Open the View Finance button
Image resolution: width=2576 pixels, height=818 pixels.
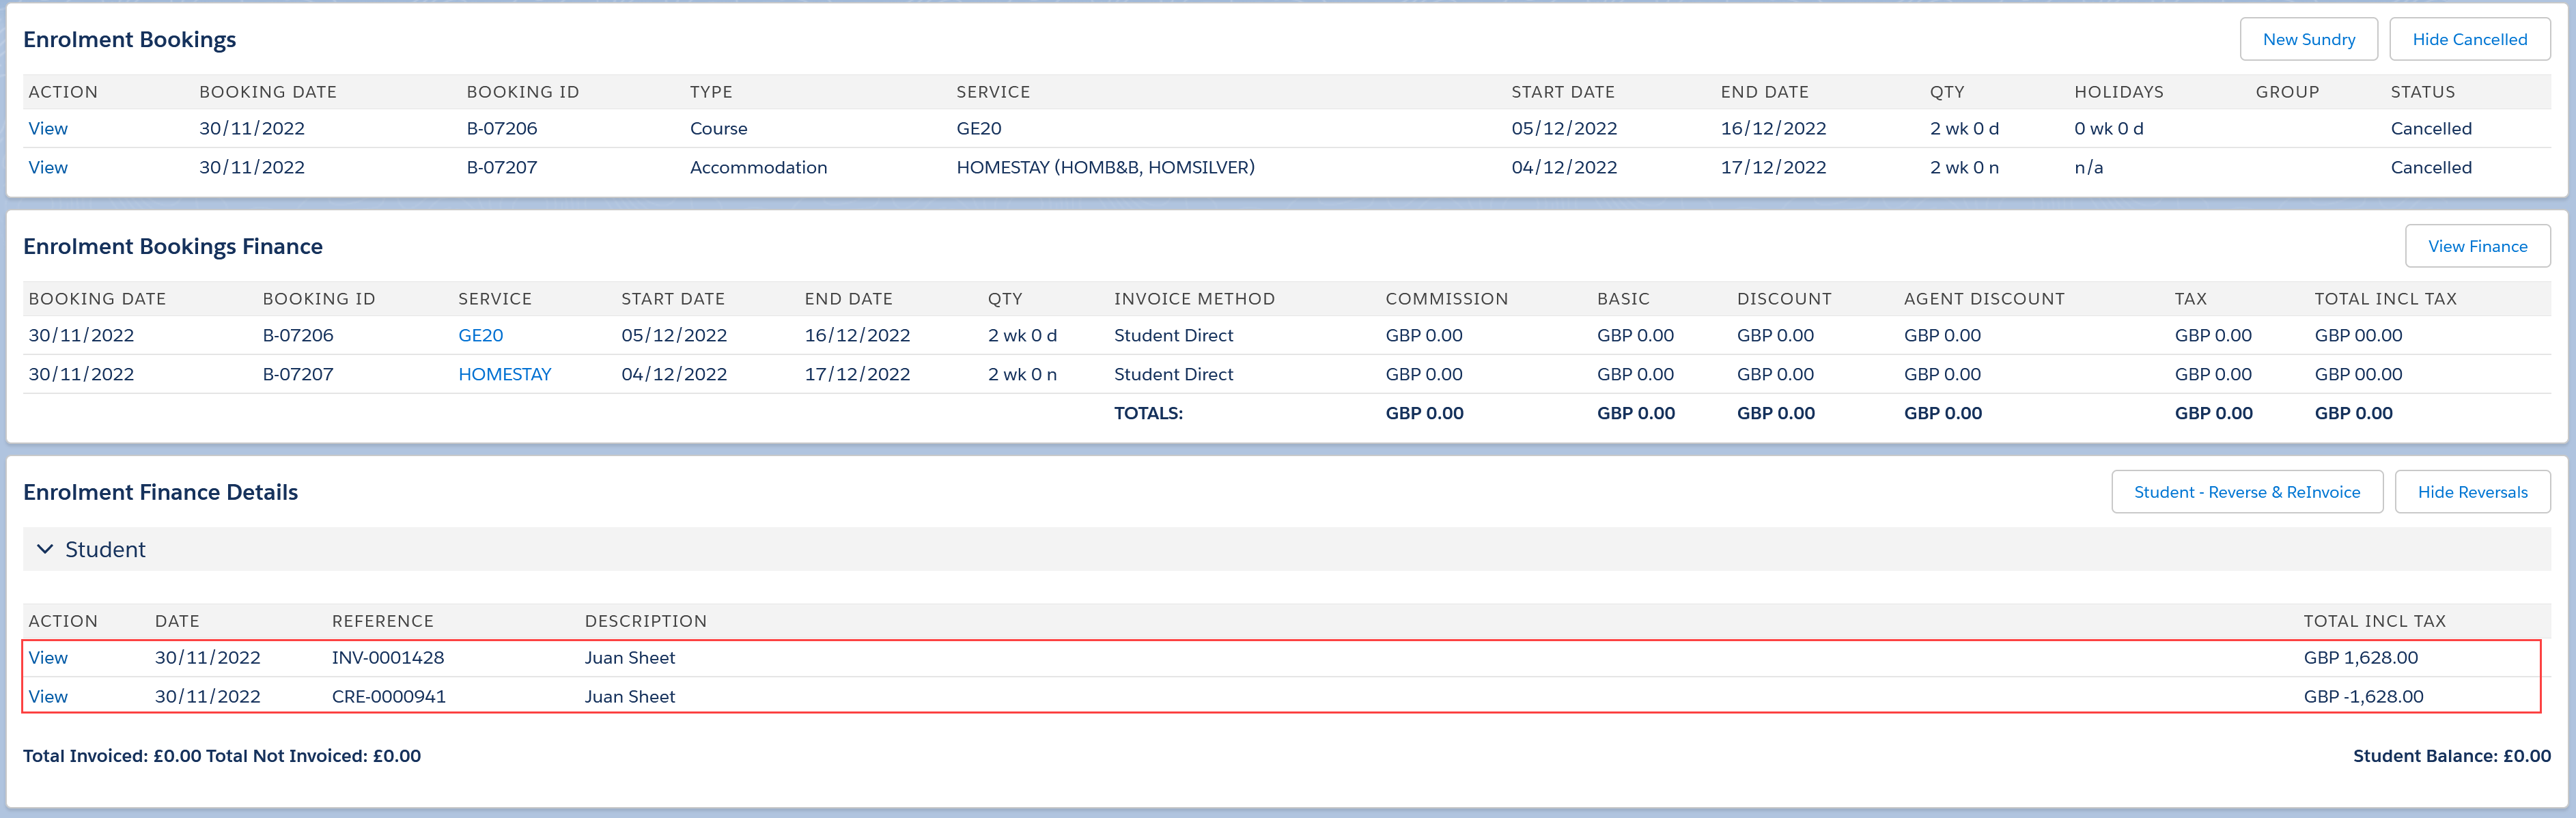(x=2476, y=246)
